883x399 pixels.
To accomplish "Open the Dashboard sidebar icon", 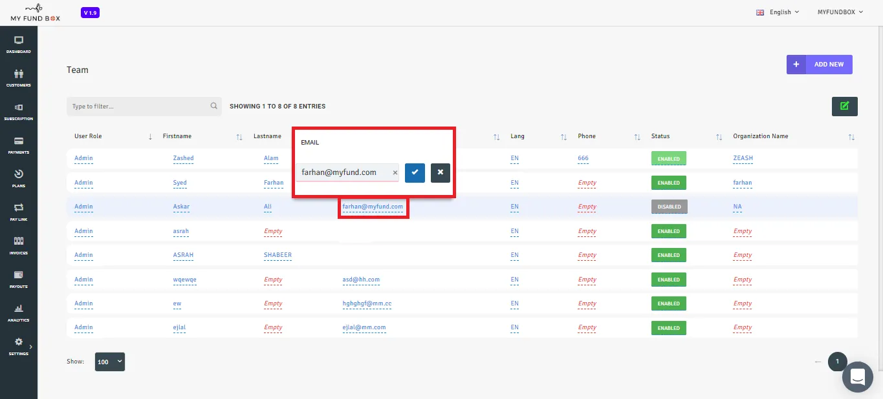I will 19,45.
